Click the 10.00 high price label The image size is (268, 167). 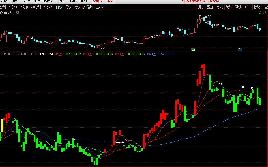tap(207, 17)
